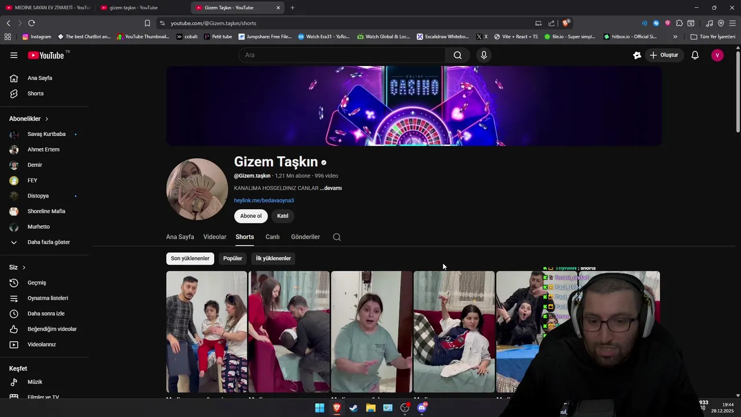Select the Son yüklenenler filter chip

click(190, 258)
